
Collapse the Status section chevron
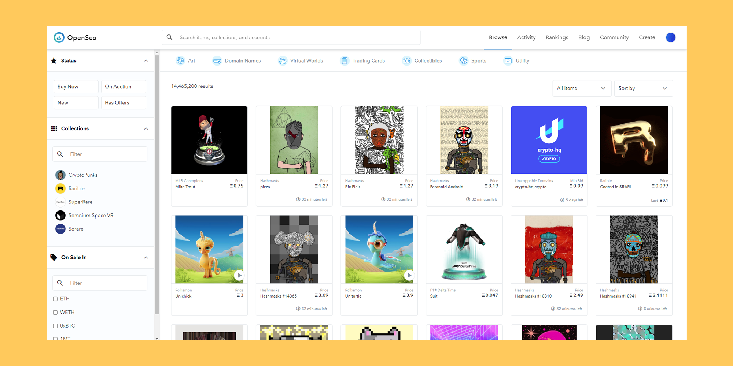pos(146,61)
